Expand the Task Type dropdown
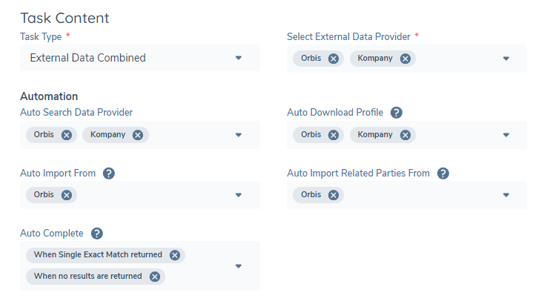533x307 pixels. point(238,58)
